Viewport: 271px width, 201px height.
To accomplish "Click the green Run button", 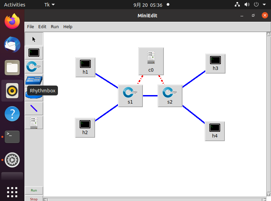I will (x=34, y=190).
